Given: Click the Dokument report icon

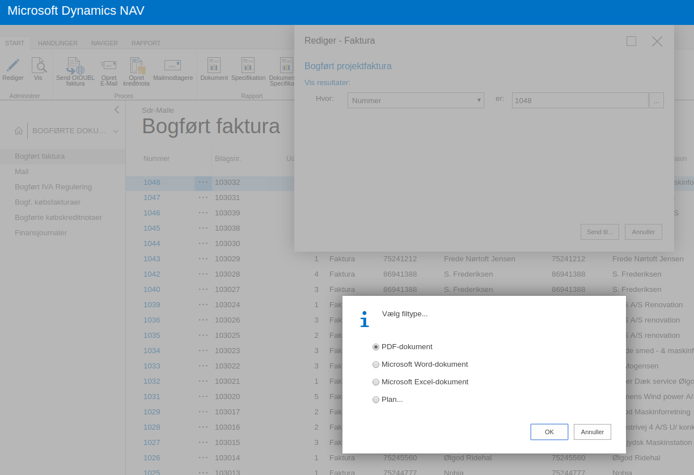Looking at the screenshot, I should [214, 65].
